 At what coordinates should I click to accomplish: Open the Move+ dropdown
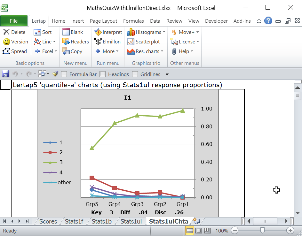(x=197, y=32)
